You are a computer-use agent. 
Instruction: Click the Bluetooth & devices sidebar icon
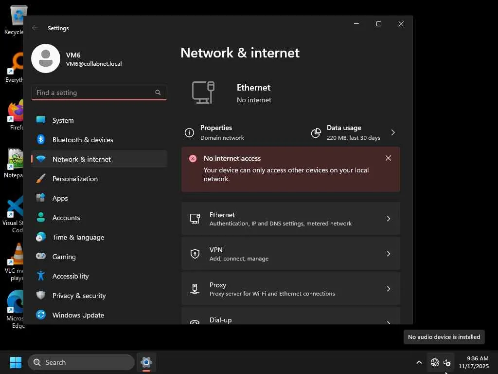click(41, 140)
